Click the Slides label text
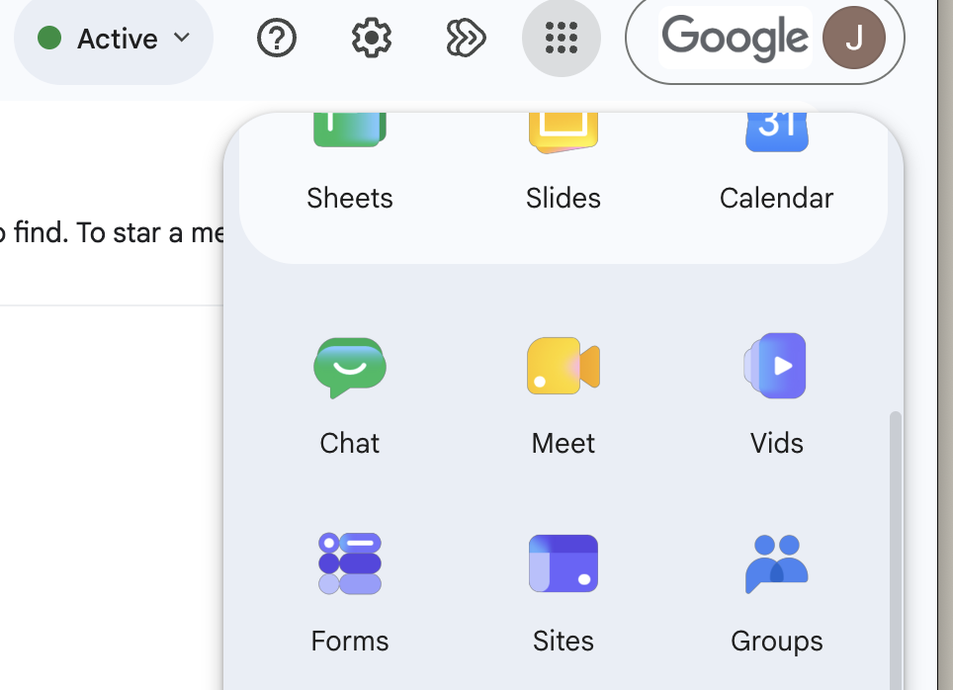The height and width of the screenshot is (690, 953). pos(563,198)
